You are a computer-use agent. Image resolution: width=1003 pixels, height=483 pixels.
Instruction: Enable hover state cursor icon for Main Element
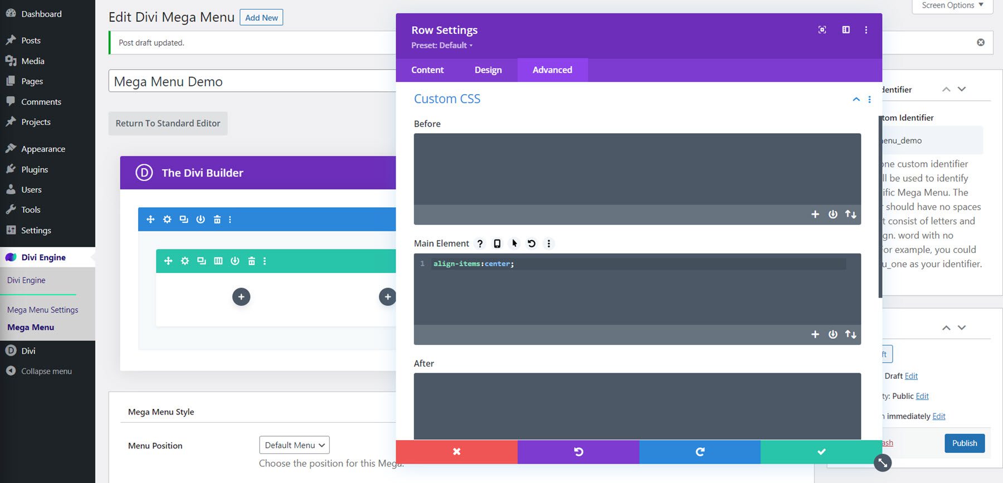pyautogui.click(x=514, y=243)
